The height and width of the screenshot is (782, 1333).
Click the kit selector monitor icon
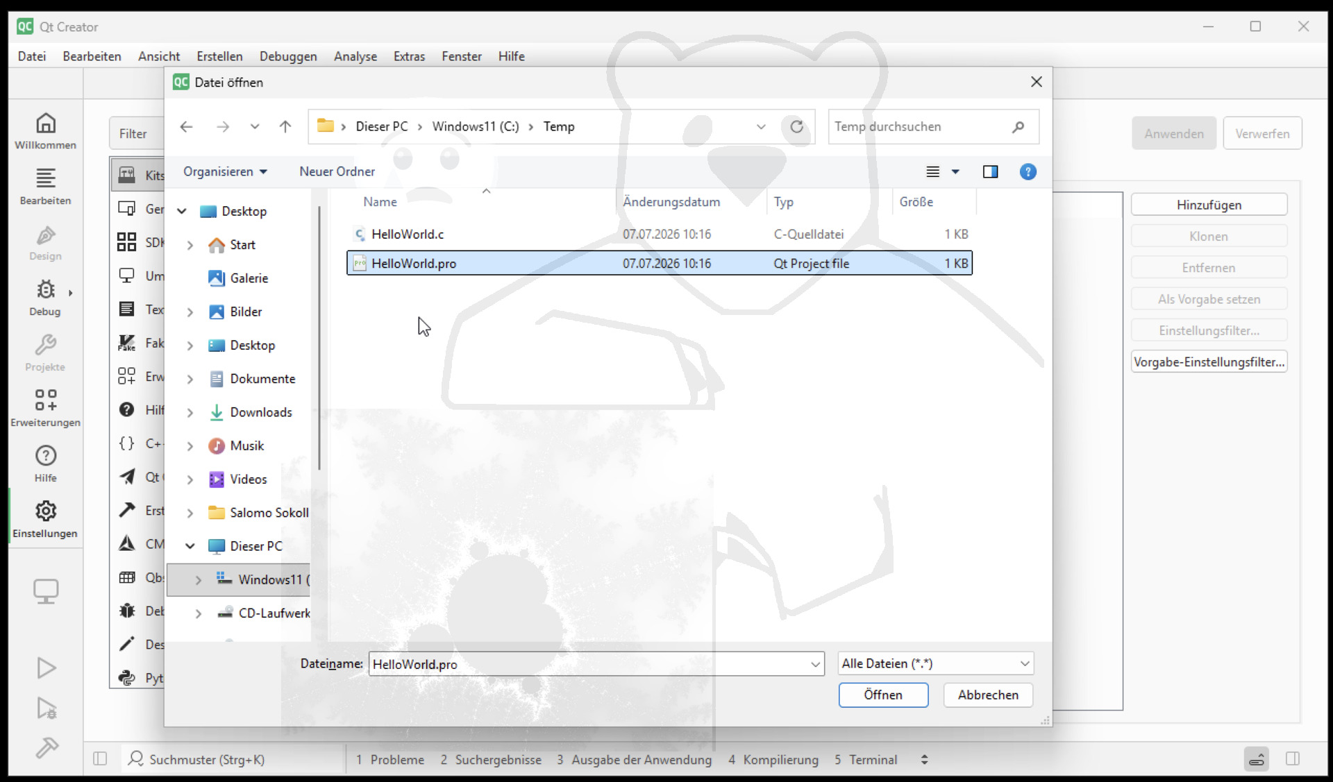pos(46,591)
